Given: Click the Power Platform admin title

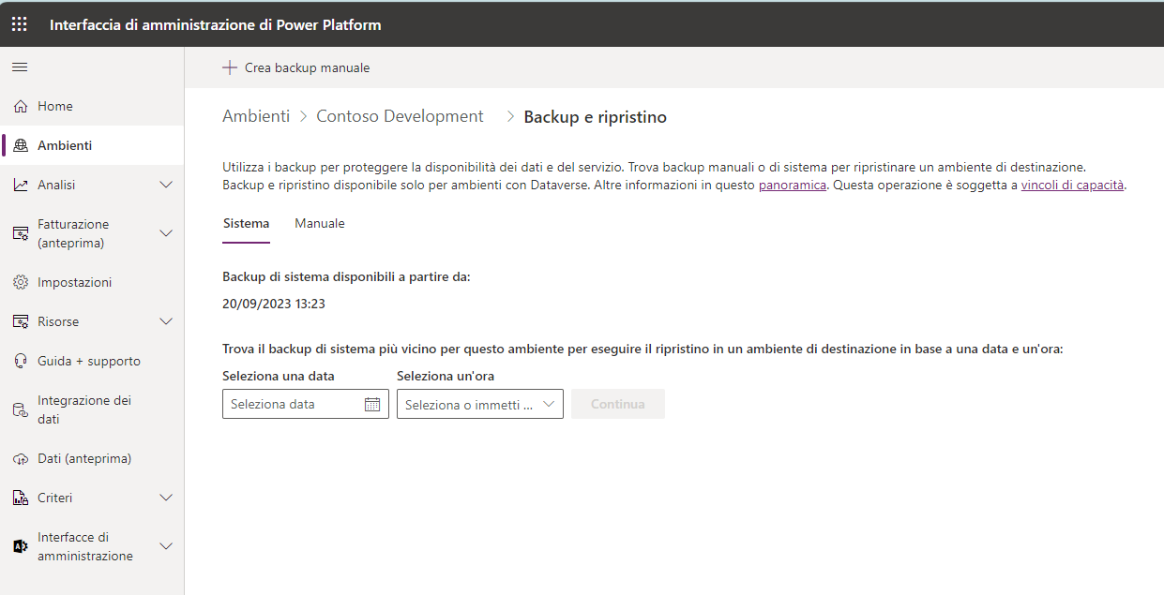Looking at the screenshot, I should [216, 25].
